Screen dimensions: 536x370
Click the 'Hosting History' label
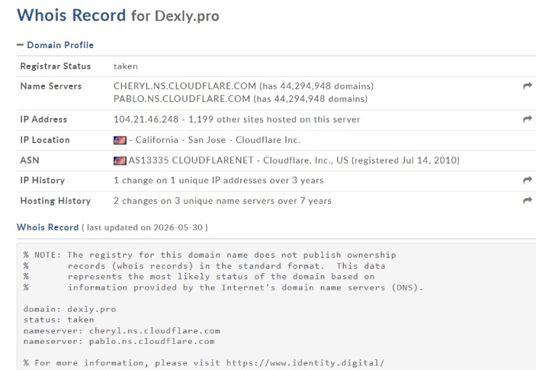click(x=56, y=201)
